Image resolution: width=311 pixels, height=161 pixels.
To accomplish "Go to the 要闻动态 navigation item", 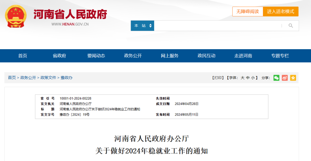I will point(96,56).
